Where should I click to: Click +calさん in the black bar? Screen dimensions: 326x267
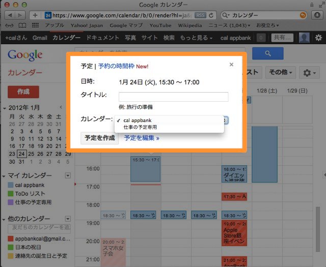pos(16,38)
